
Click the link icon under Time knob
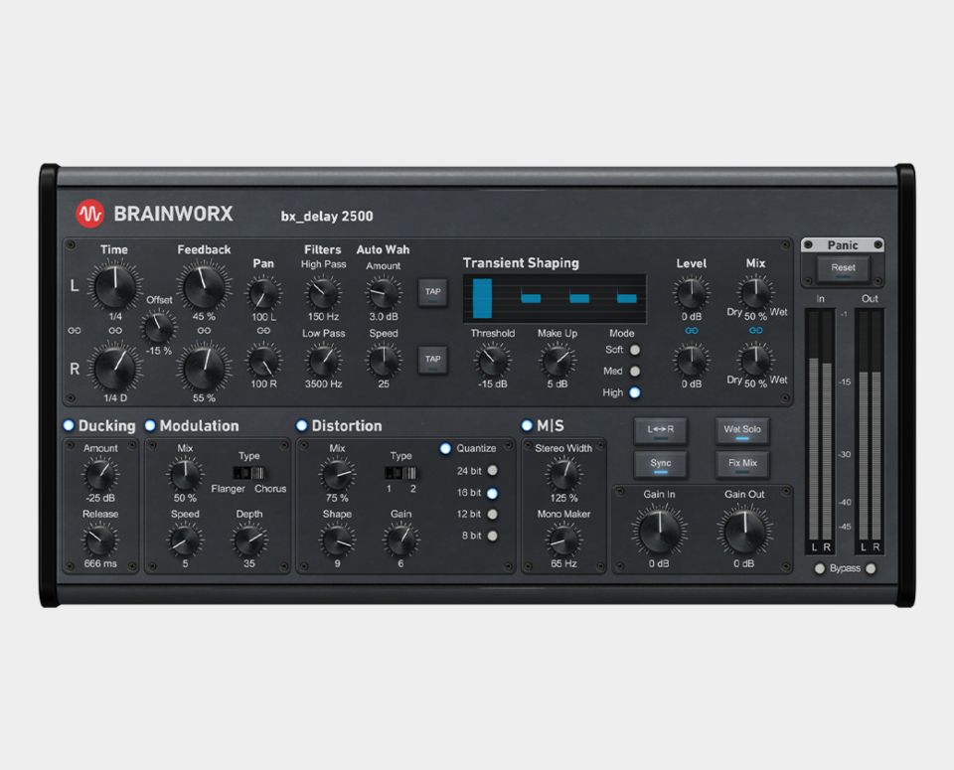coord(116,330)
